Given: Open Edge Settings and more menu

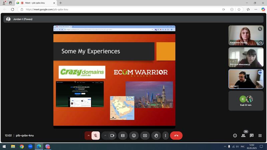Looking at the screenshot, I should point(256,10).
